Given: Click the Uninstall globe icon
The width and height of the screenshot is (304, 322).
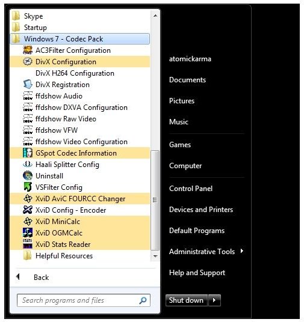Looking at the screenshot, I should (28, 176).
